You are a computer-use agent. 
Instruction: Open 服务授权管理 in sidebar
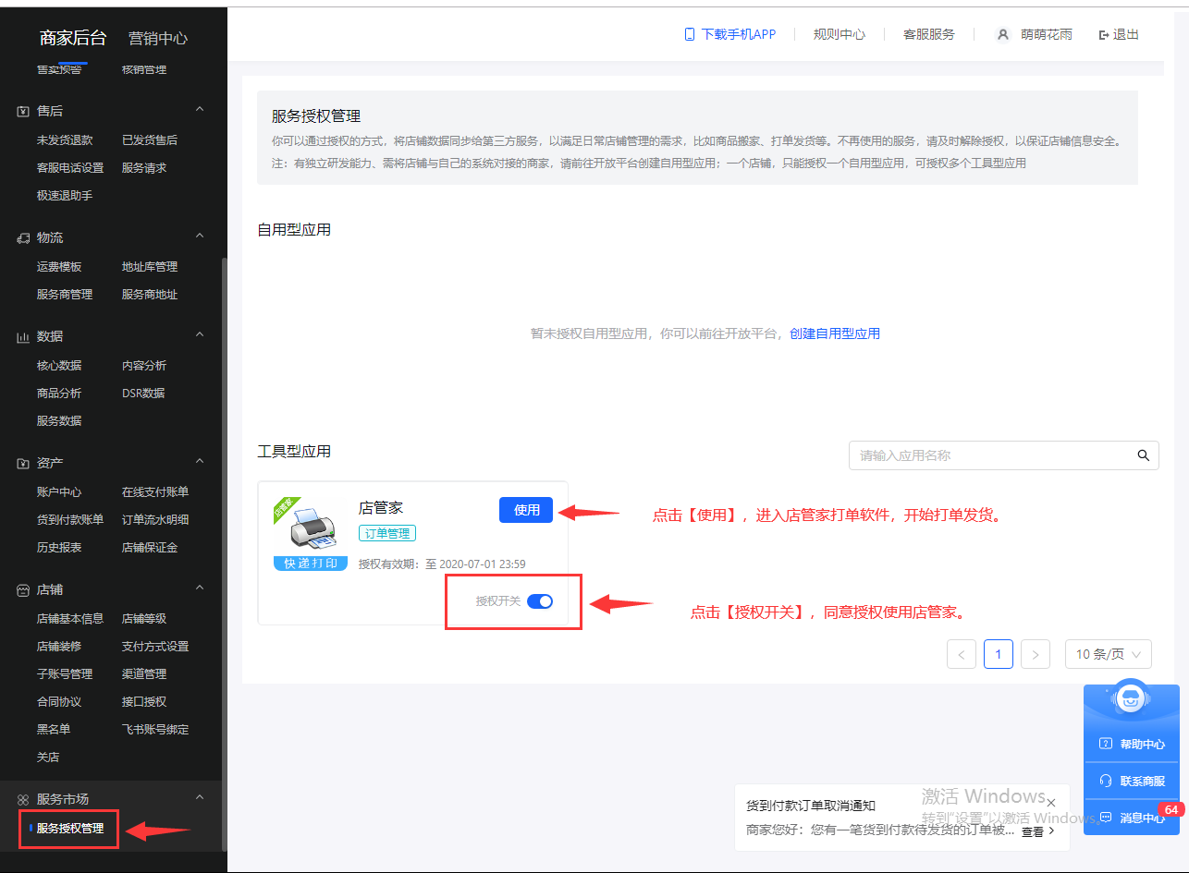coord(70,828)
